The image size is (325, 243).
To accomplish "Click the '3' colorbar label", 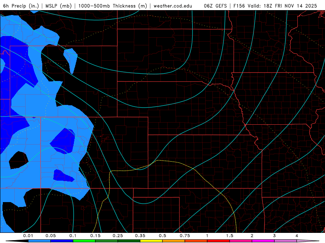I will 275,236.
